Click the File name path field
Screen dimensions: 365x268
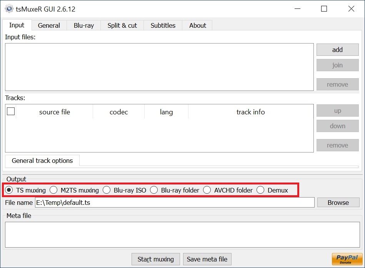pyautogui.click(x=174, y=203)
